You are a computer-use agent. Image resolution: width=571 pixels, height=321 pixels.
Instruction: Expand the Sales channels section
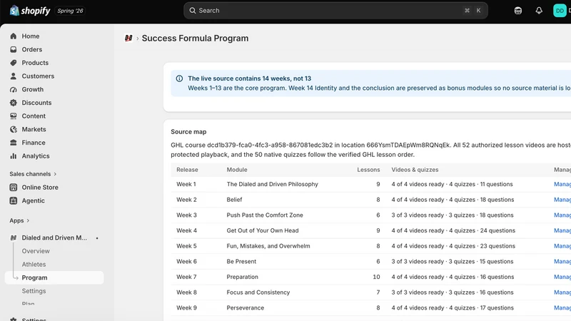33,174
